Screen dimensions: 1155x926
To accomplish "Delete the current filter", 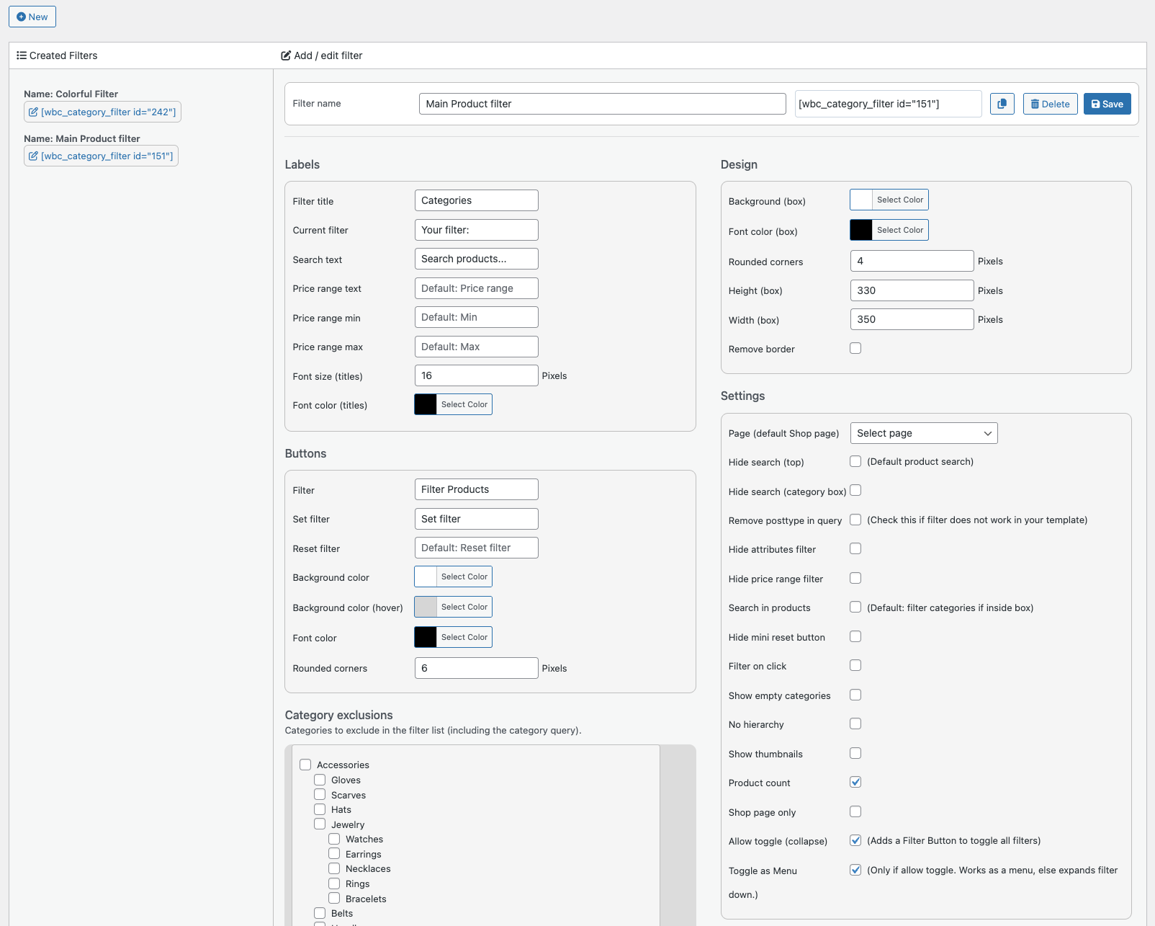I will click(1050, 104).
